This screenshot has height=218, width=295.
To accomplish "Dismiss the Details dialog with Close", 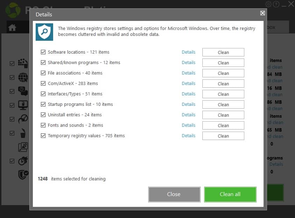I will tap(174, 194).
